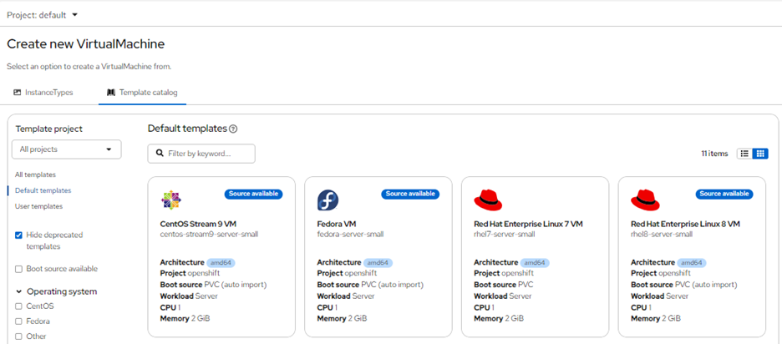
Task: Check the CentOS operating system filter
Action: 18,306
